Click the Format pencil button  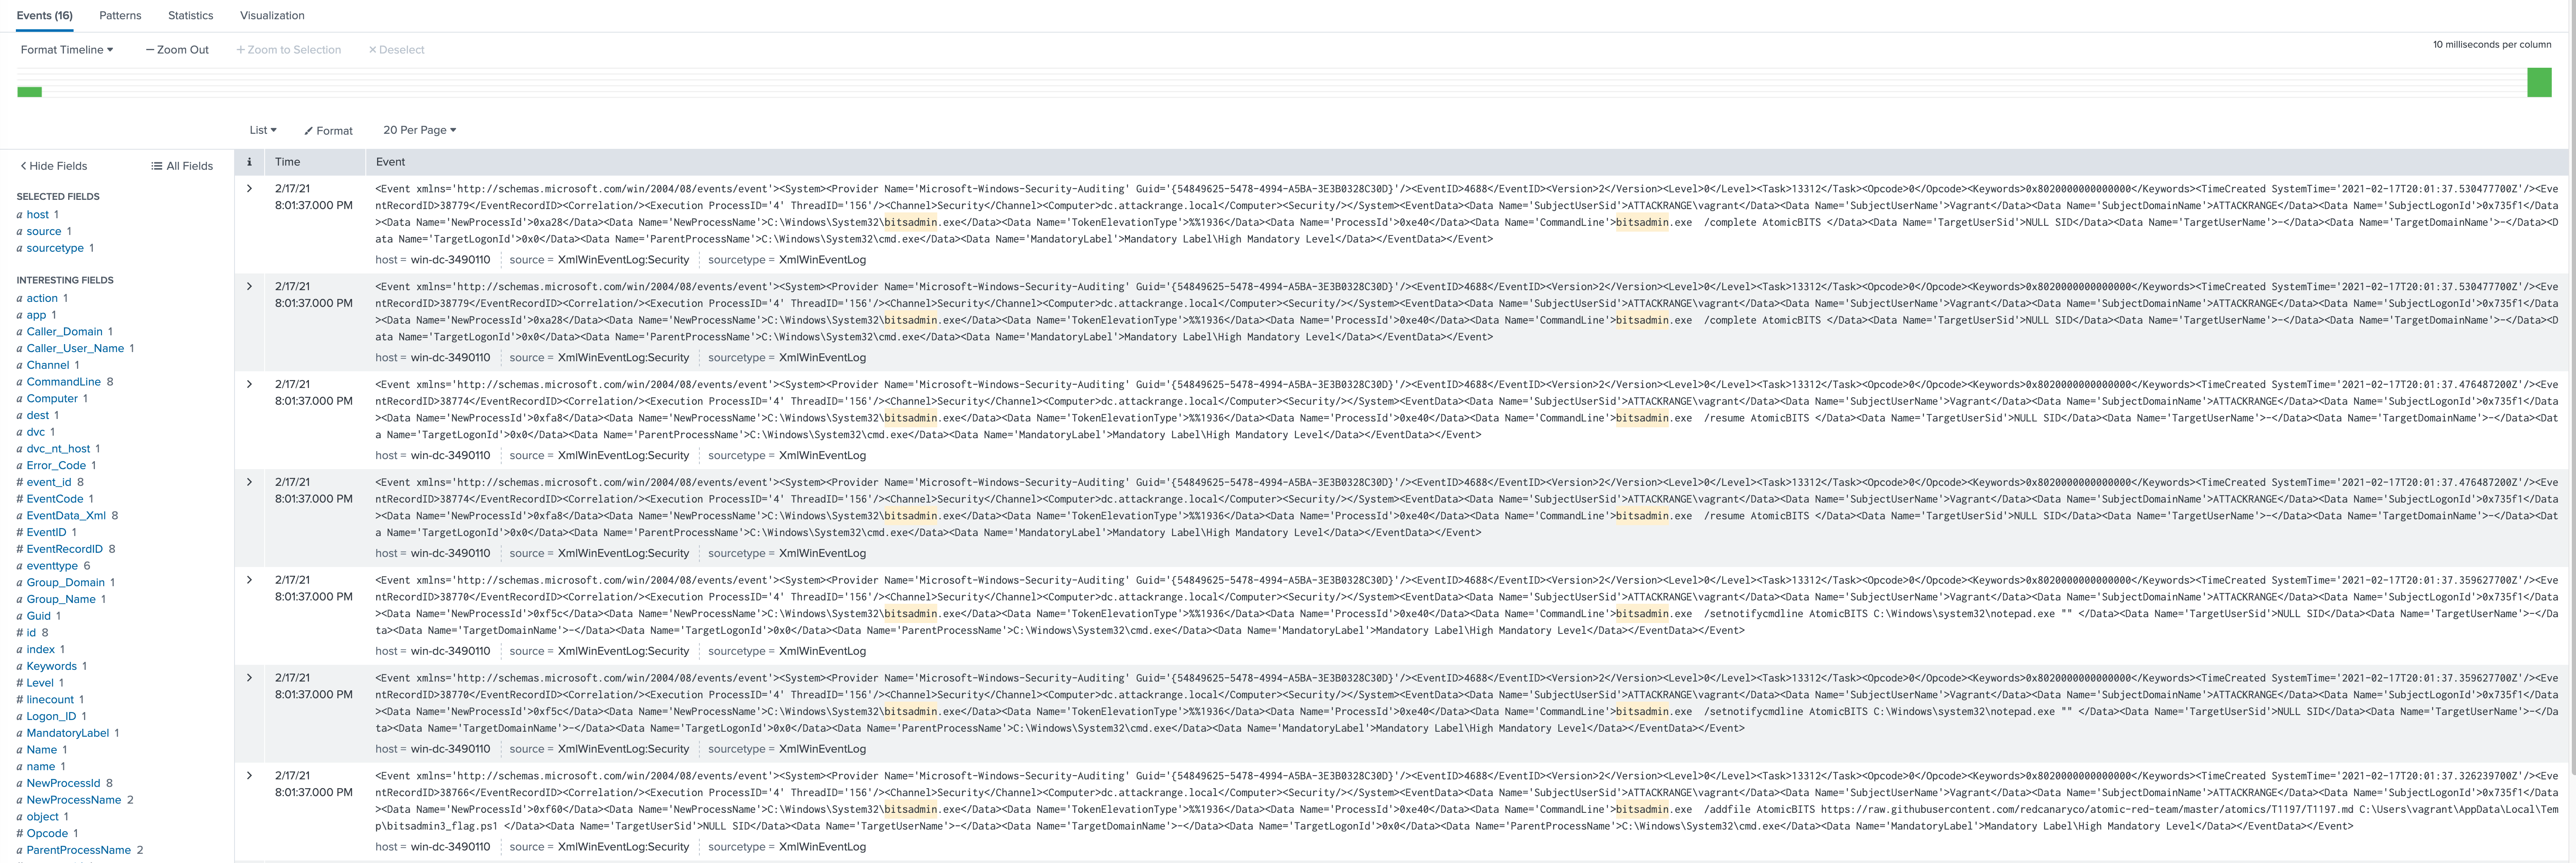coord(329,130)
